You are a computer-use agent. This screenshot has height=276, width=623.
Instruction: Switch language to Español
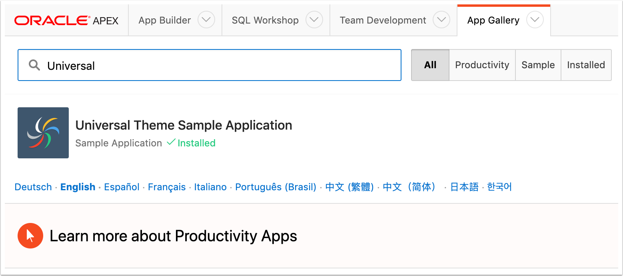click(122, 187)
